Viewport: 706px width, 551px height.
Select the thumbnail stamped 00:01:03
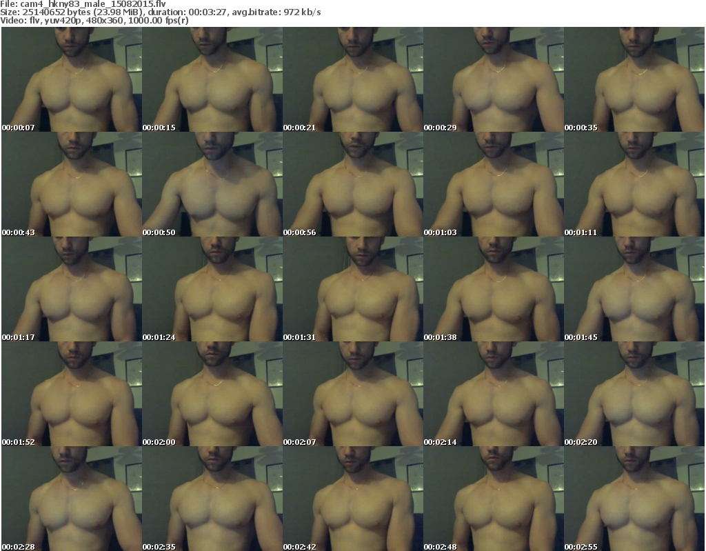pos(494,184)
